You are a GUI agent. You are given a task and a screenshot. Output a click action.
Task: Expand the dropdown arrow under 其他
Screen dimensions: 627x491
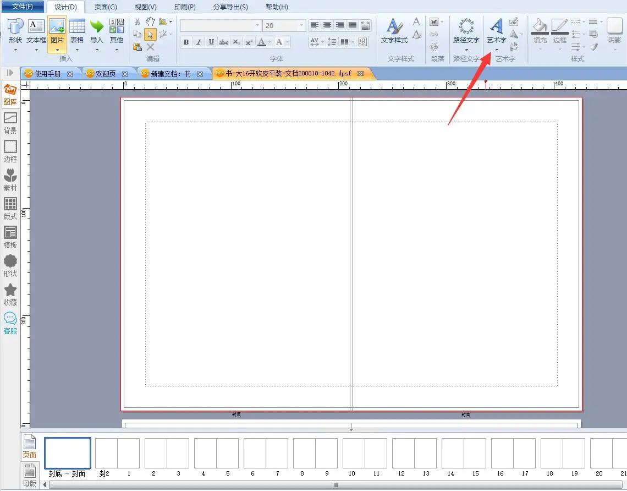coord(117,50)
